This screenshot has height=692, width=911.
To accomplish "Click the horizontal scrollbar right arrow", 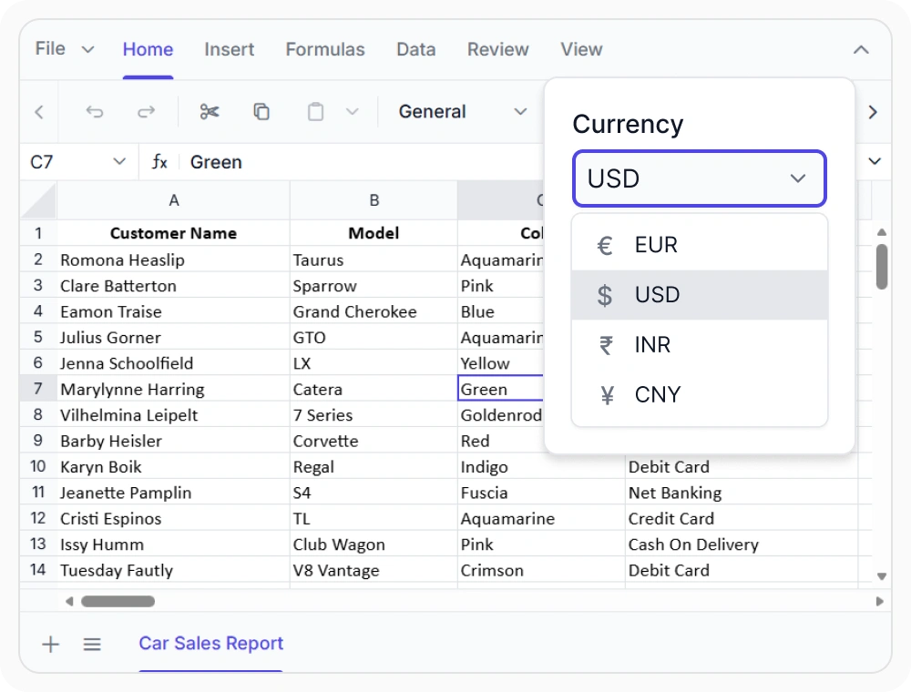I will click(x=880, y=602).
